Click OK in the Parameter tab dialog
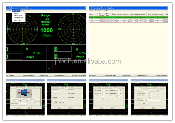This screenshot has width=175, height=123. coord(143,107)
